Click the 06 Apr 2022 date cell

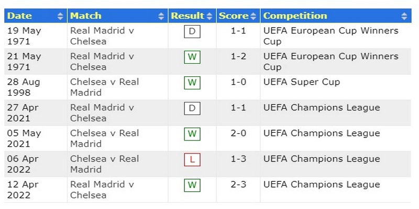[23, 164]
